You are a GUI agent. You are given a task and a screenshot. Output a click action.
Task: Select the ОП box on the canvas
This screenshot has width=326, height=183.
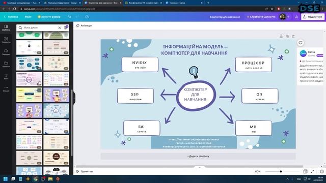[260, 96]
